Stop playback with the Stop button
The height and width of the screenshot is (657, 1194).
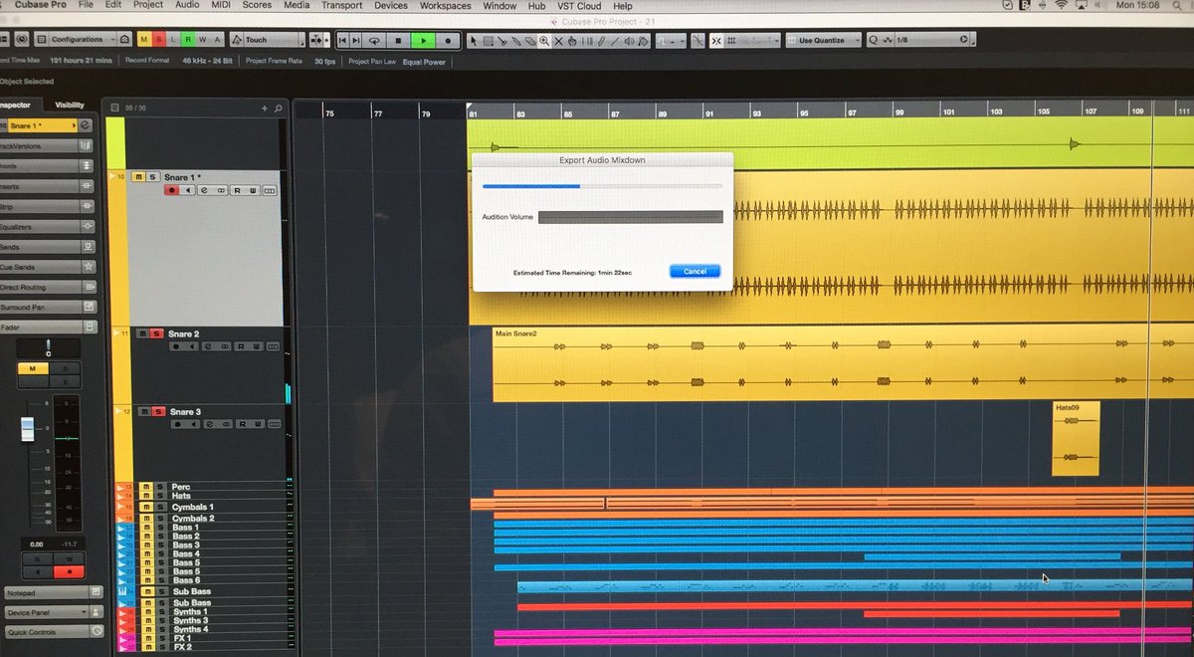[x=398, y=40]
